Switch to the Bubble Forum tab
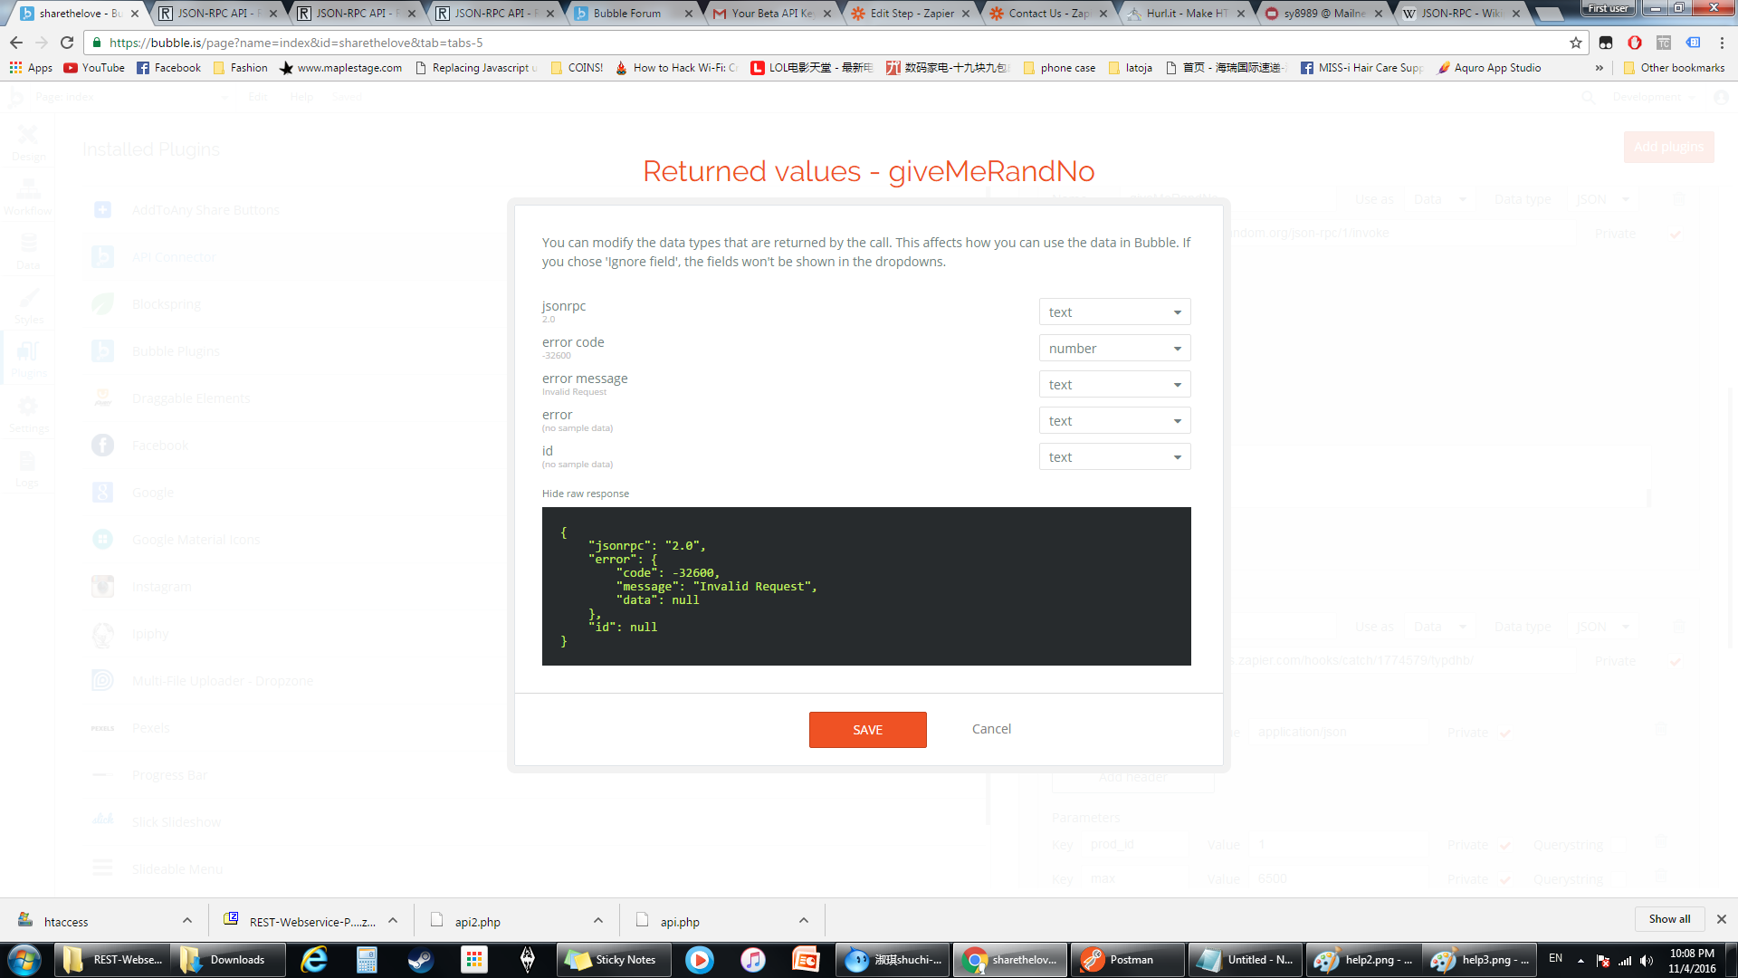Screen dimensions: 1738x978 [x=627, y=14]
